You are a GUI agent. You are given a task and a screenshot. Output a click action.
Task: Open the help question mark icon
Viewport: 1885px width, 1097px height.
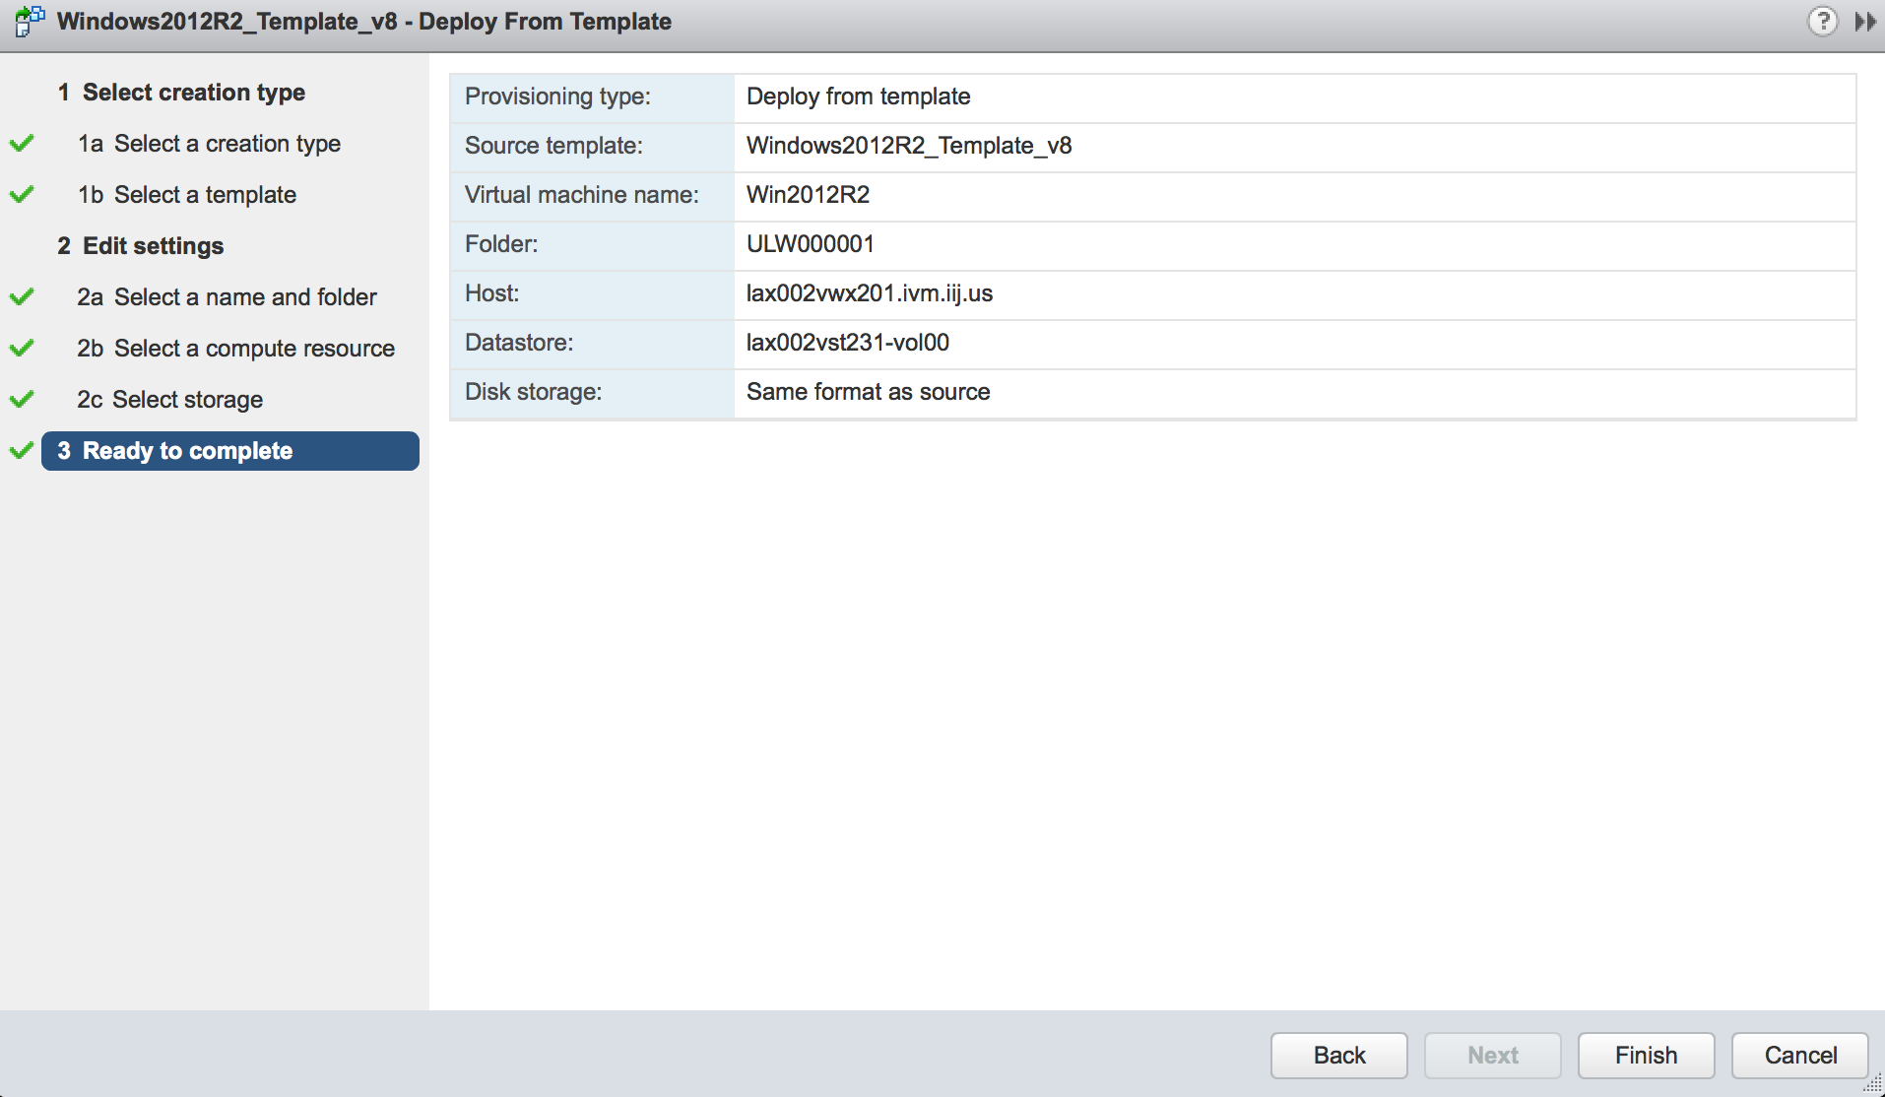pos(1823,21)
